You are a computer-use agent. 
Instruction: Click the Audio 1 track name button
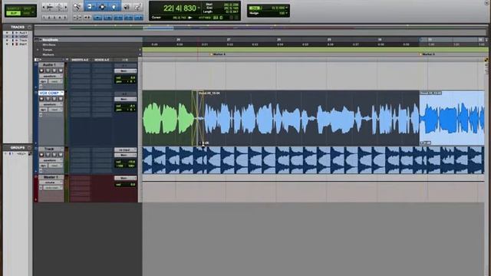pos(51,64)
